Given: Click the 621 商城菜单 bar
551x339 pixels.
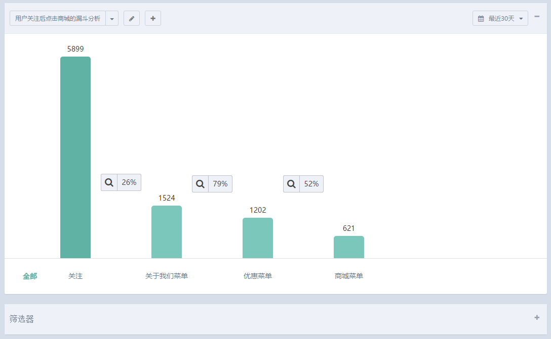Looking at the screenshot, I should click(349, 247).
